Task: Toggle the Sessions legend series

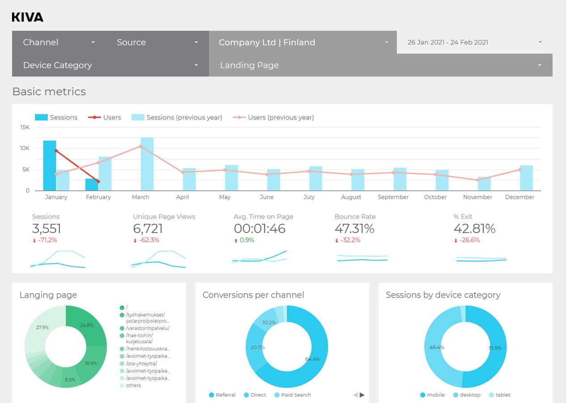Action: [x=56, y=118]
